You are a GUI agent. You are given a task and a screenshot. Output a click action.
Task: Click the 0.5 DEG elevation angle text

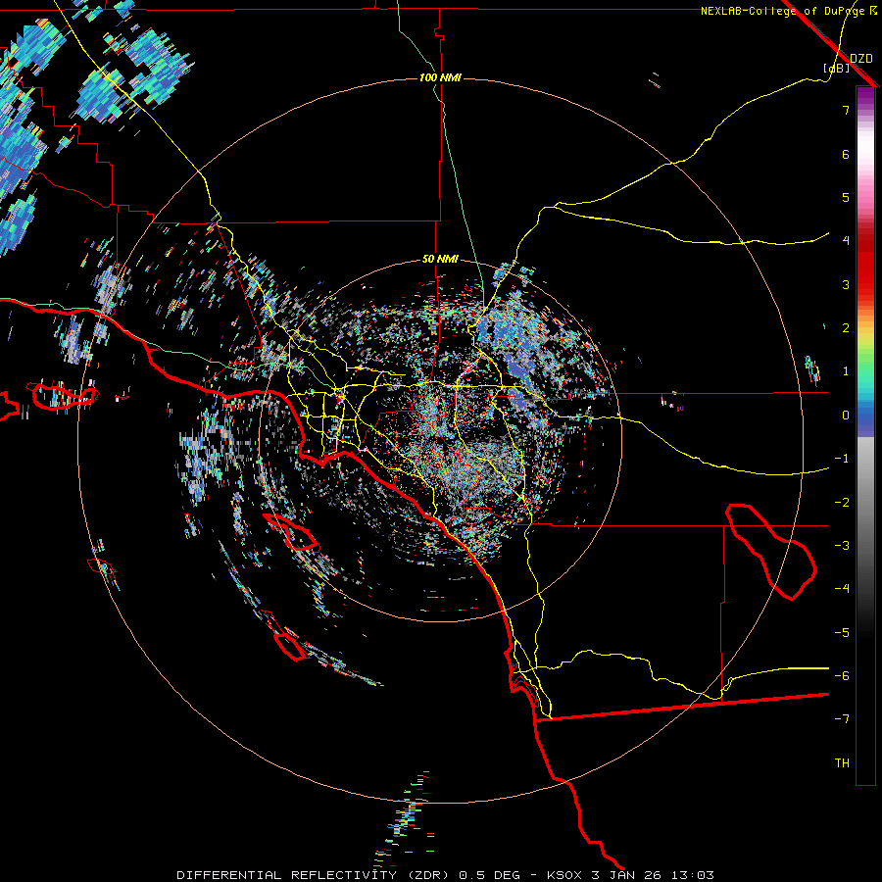[x=489, y=875]
